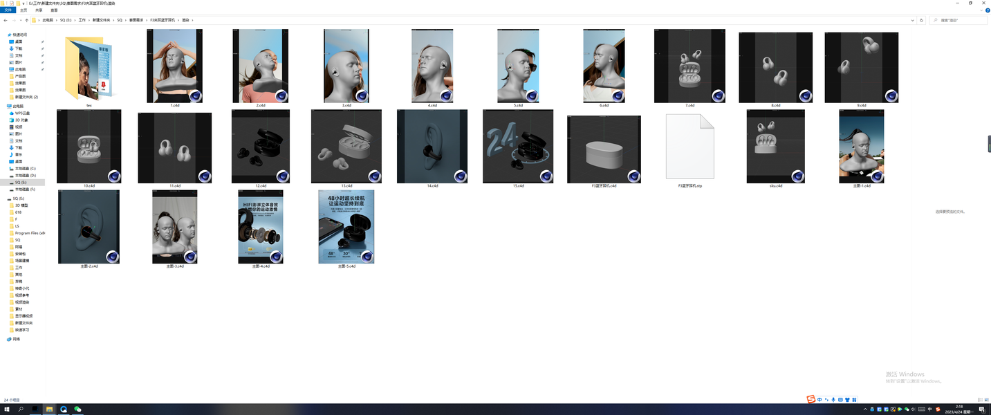
Task: Select the 主图-2.c4d file
Action: [x=89, y=227]
